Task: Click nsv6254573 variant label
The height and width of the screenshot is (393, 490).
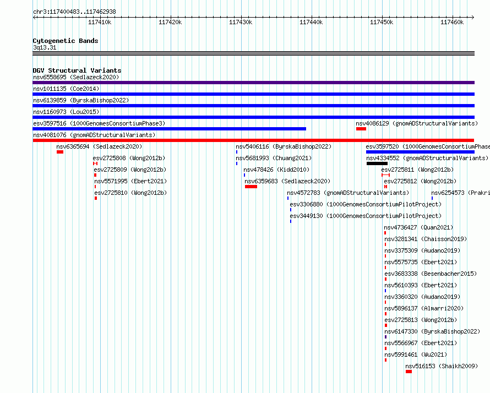Action: (x=460, y=193)
